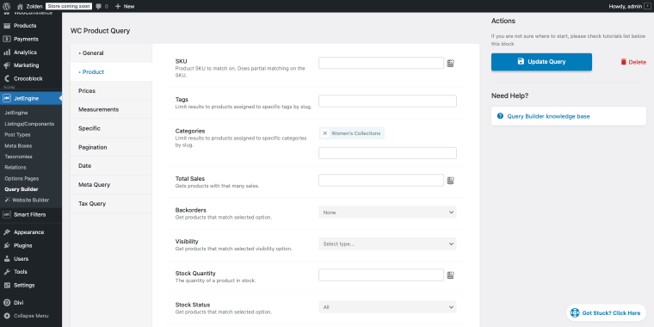Click the Divi logo icon
This screenshot has height=327, width=654.
7,303
